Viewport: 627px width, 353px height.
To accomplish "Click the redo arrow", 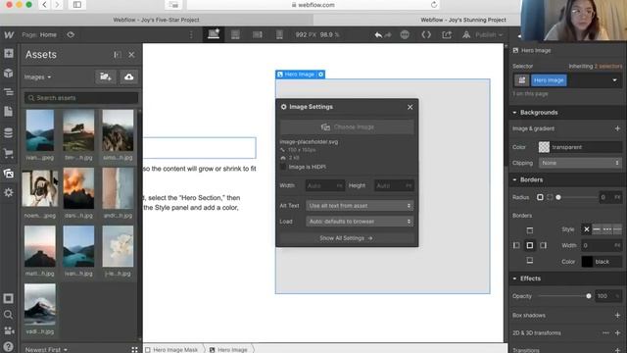I will pos(388,35).
